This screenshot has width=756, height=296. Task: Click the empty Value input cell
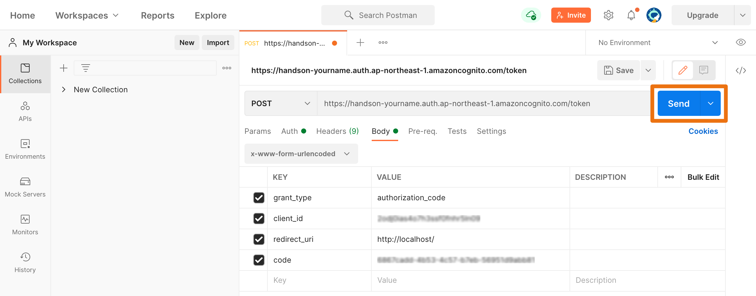pyautogui.click(x=471, y=280)
